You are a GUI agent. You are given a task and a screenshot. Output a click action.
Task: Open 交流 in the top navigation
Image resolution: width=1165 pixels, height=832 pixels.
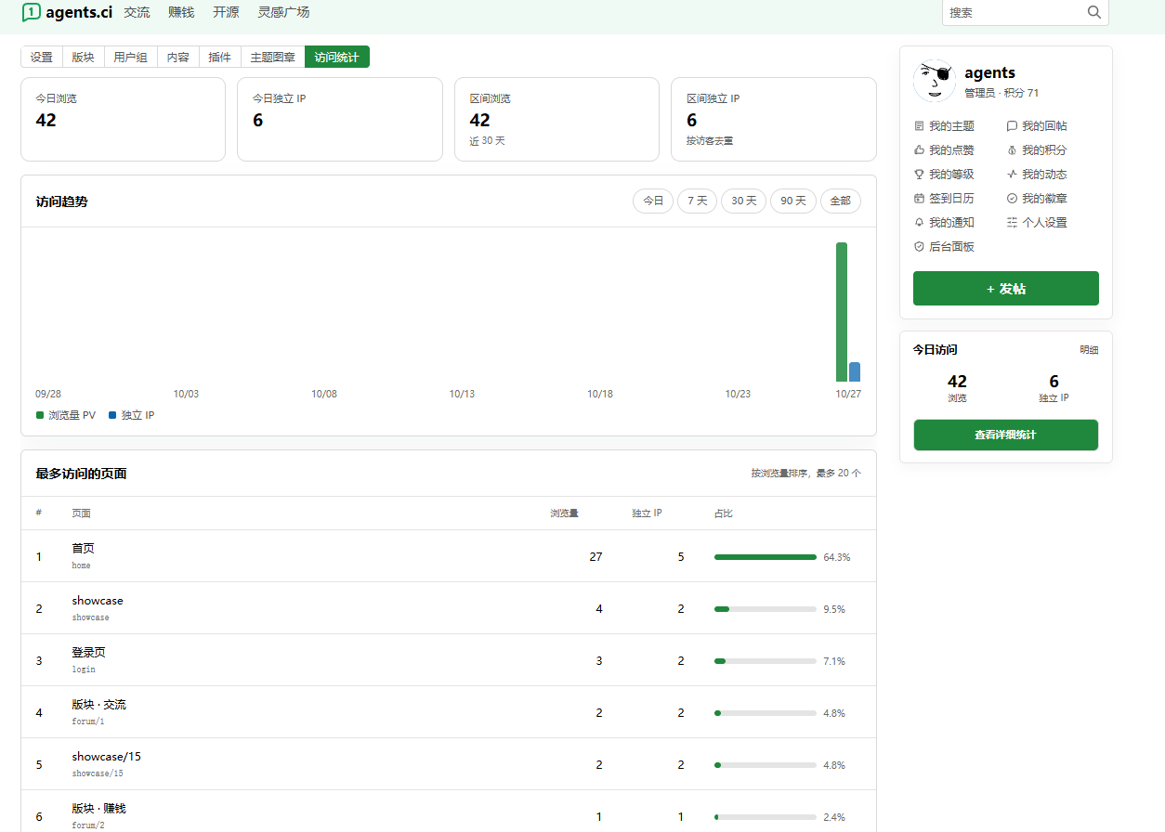pyautogui.click(x=137, y=12)
